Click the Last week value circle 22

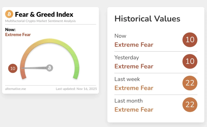coord(190,83)
